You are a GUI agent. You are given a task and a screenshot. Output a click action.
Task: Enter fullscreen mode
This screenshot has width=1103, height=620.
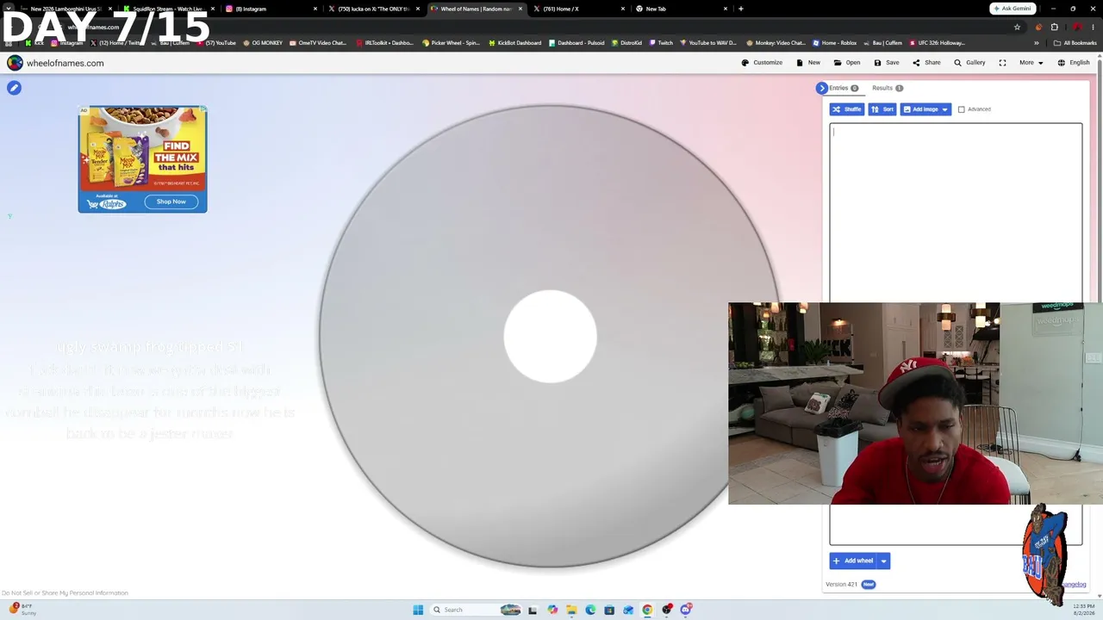tap(1002, 63)
